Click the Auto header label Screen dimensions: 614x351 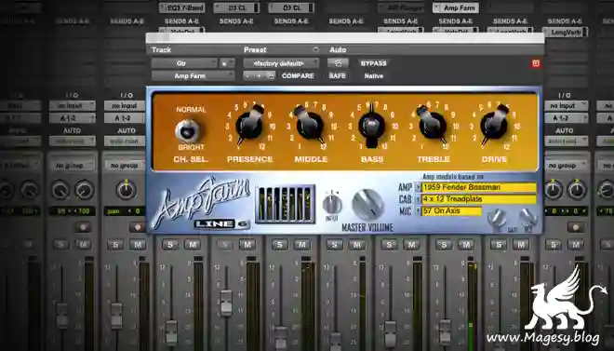(x=338, y=49)
